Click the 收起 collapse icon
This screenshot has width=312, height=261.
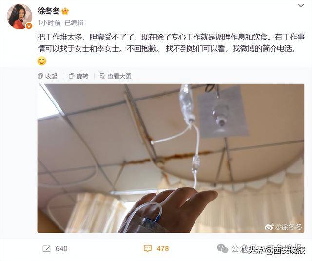click(x=40, y=76)
